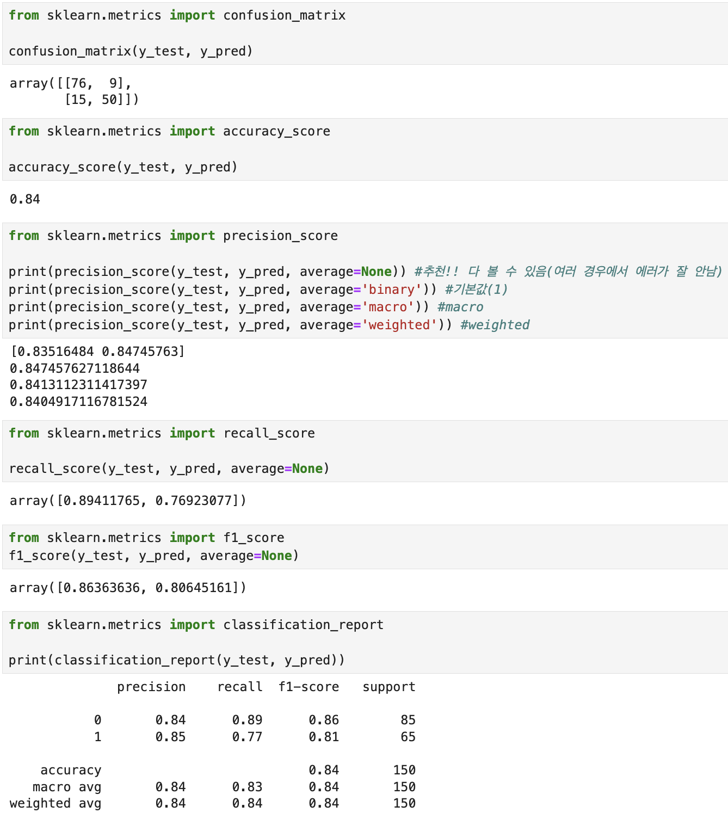Click support value 65 for class 1
This screenshot has width=728, height=825.
(408, 737)
